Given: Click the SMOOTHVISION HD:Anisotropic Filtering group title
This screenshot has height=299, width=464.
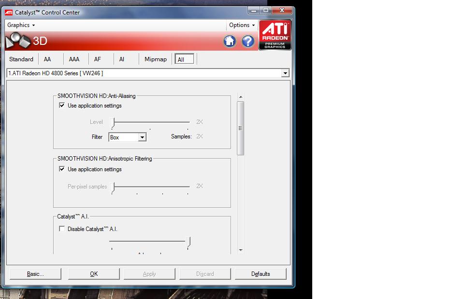Looking at the screenshot, I should click(x=105, y=159).
